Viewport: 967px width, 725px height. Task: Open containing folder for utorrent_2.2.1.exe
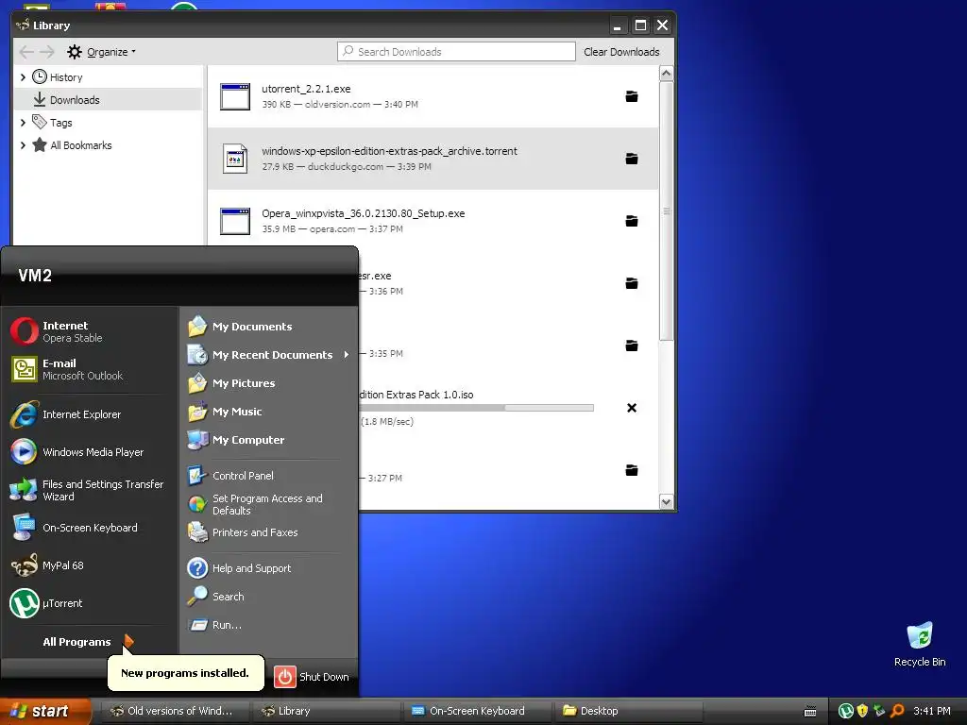coord(632,96)
